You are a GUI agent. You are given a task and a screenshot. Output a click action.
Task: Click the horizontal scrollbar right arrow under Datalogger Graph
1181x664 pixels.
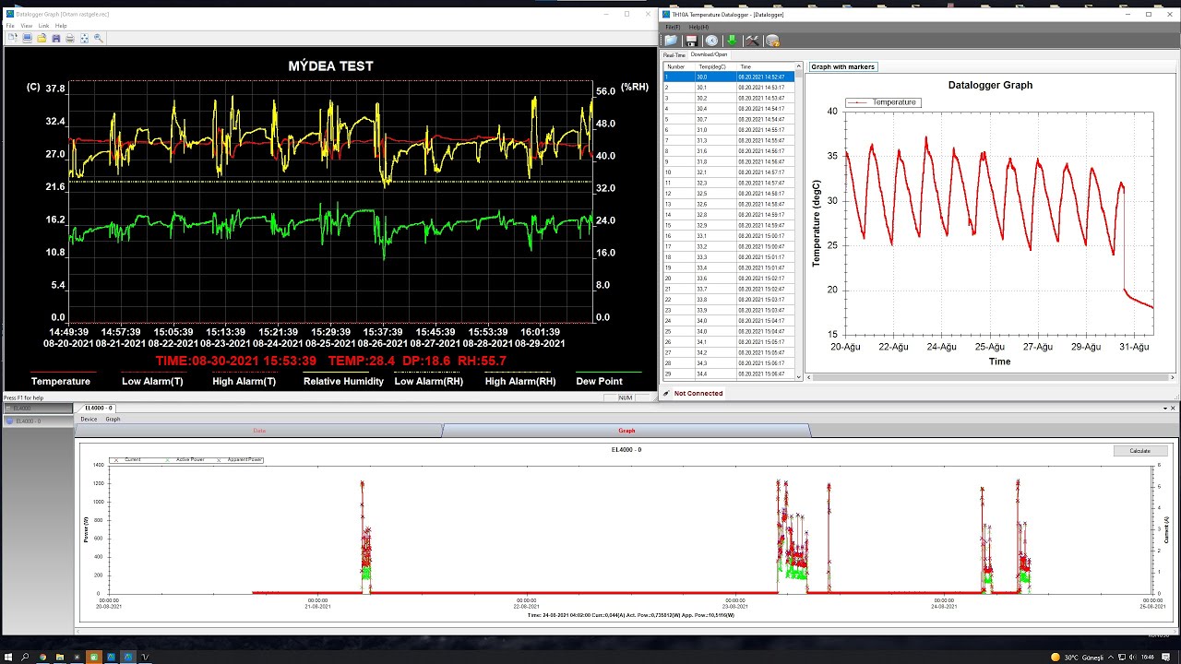[1173, 377]
